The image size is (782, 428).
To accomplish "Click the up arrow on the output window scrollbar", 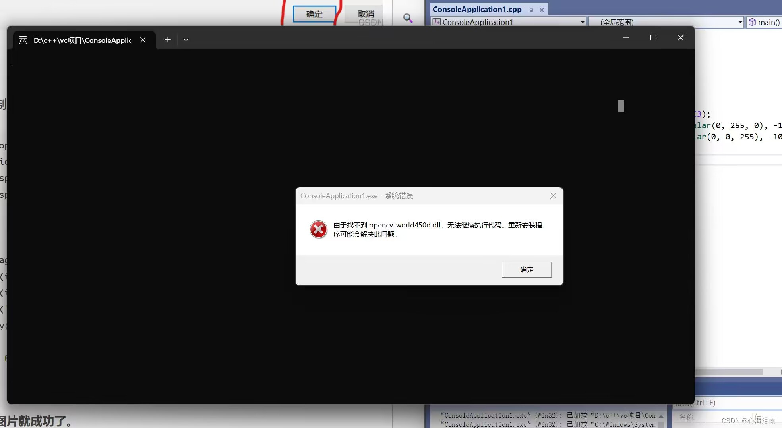I will tap(661, 416).
